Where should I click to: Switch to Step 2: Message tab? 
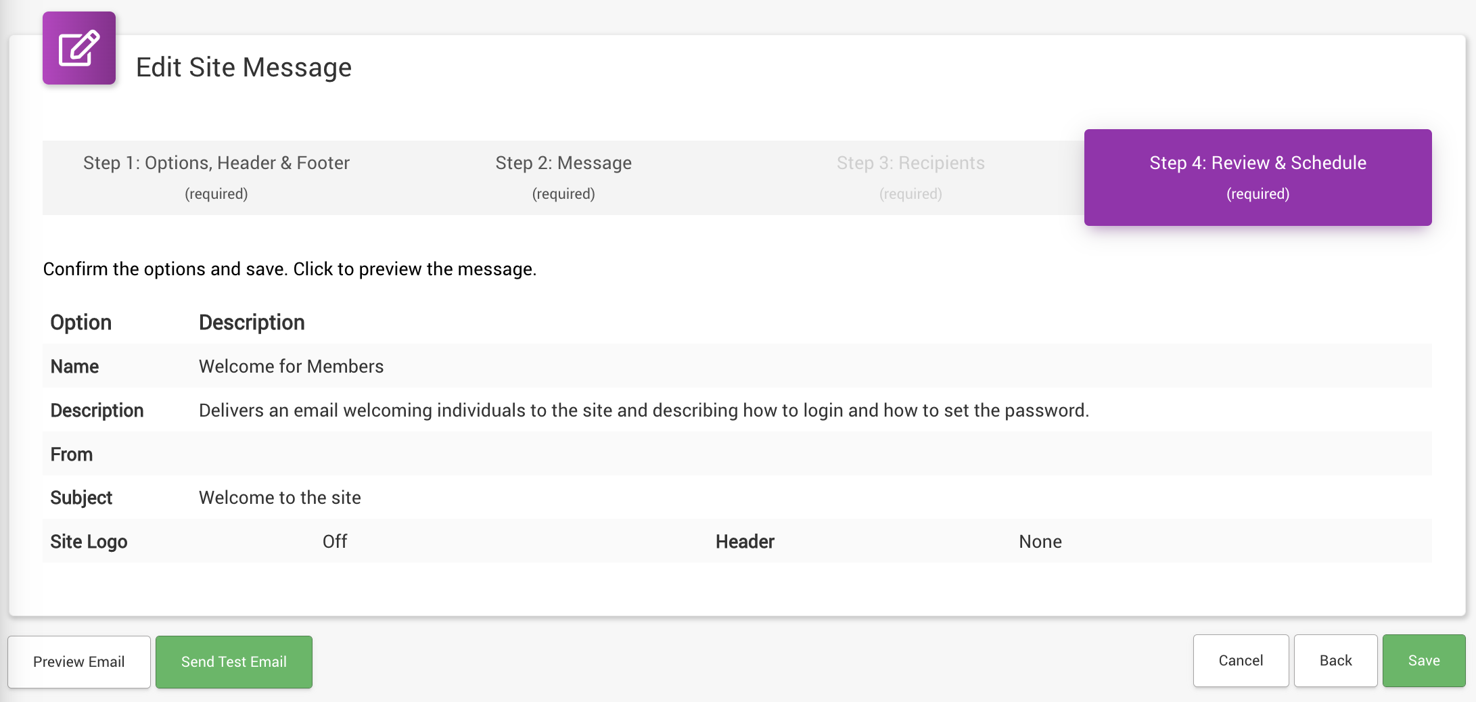click(563, 177)
